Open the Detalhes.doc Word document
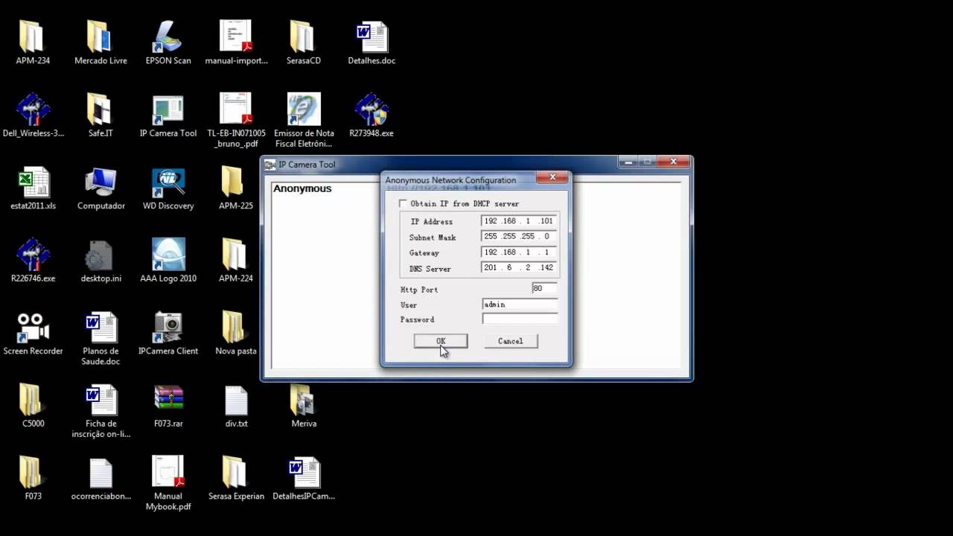The image size is (953, 536). point(372,36)
